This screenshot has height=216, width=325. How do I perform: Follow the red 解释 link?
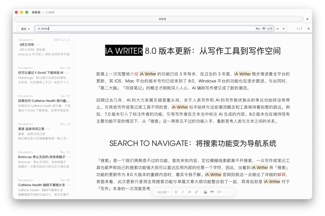[281, 175]
